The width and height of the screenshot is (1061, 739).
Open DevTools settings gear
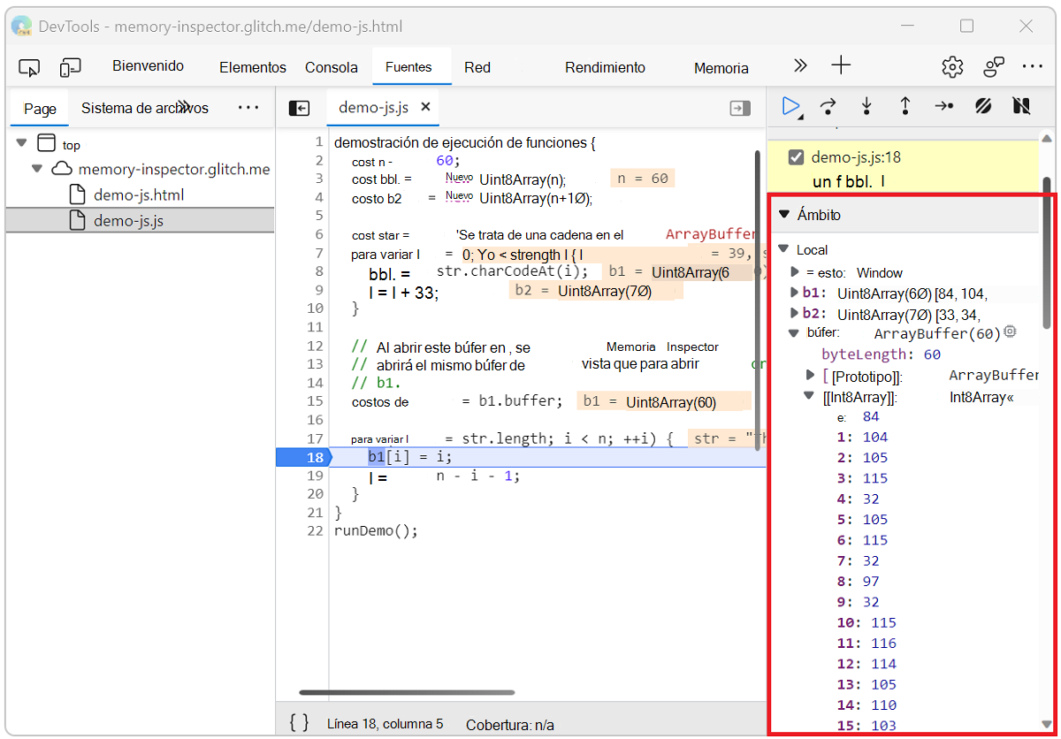click(952, 67)
